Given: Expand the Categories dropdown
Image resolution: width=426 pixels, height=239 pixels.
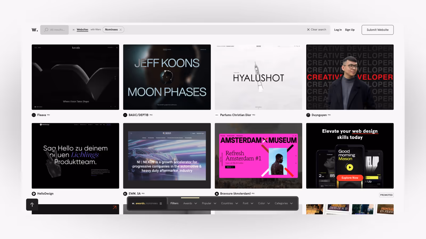Looking at the screenshot, I should click(x=284, y=203).
